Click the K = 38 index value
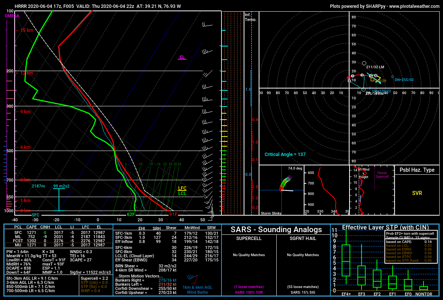443x300 pixels. (48, 252)
